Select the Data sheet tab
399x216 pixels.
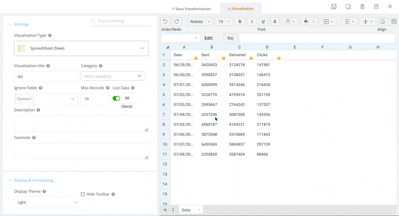186,210
